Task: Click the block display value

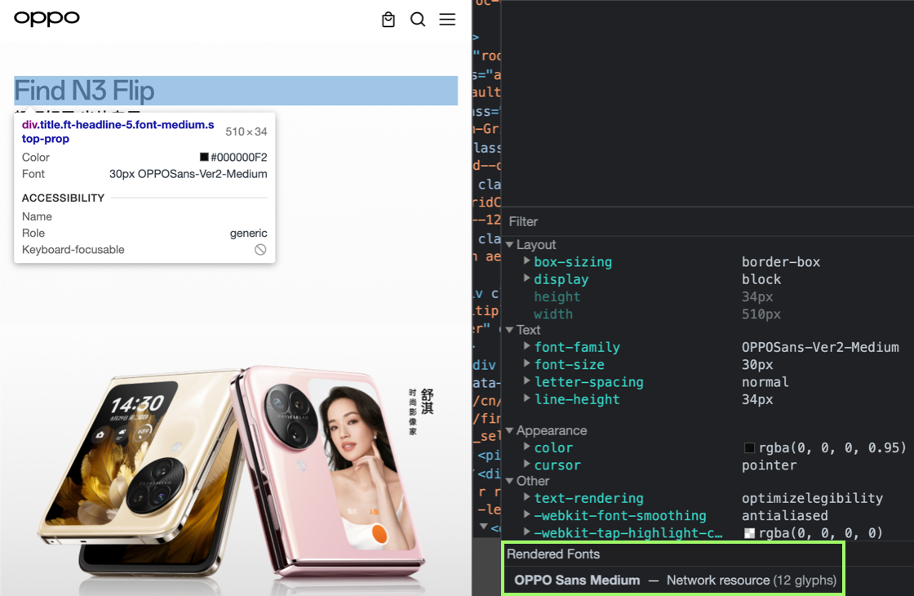Action: tap(761, 280)
